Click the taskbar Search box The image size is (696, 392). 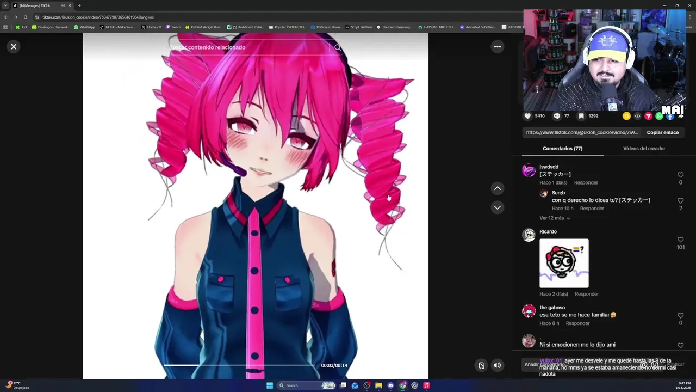point(307,385)
